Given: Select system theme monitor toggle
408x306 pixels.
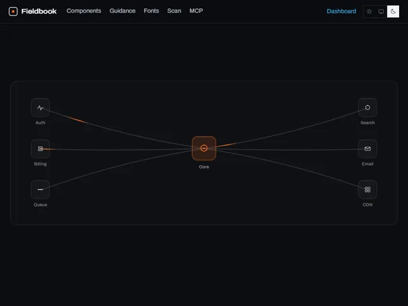Looking at the screenshot, I should click(381, 11).
